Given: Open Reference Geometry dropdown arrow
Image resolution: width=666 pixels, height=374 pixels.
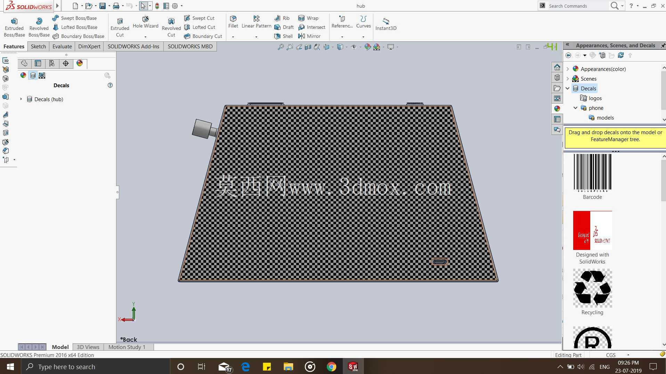Looking at the screenshot, I should click(342, 37).
